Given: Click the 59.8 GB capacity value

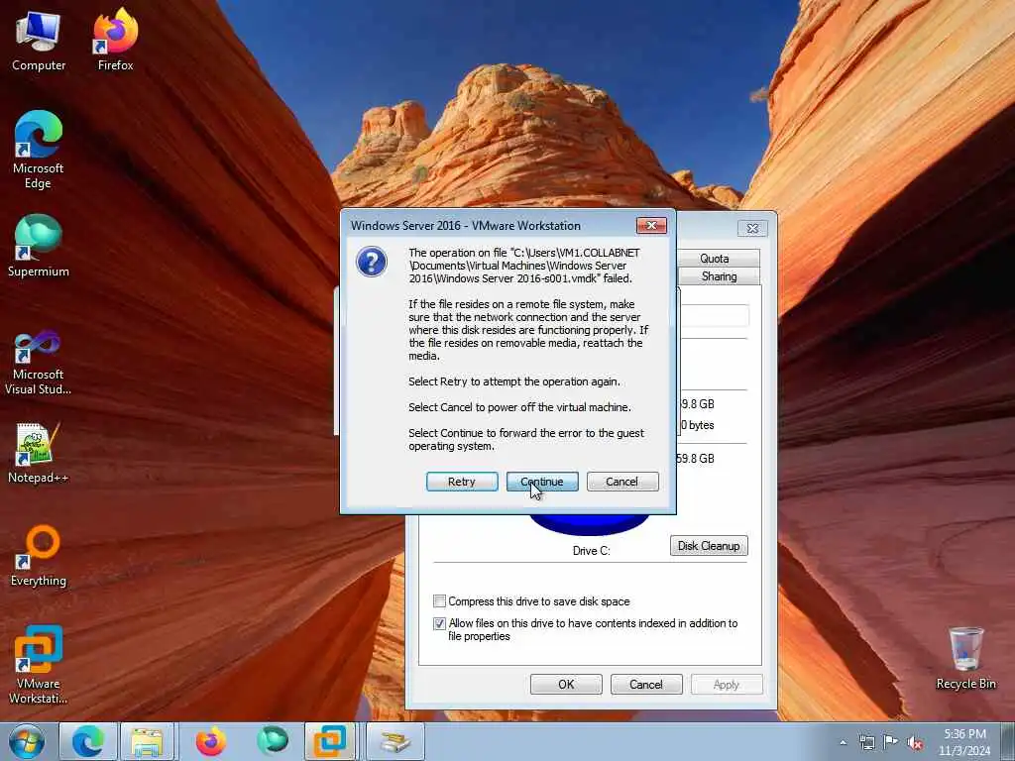Looking at the screenshot, I should [695, 458].
